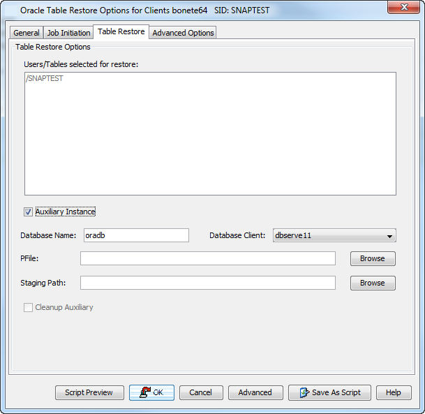This screenshot has height=414, width=425.
Task: Click into the Database Name field
Action: tap(136, 235)
